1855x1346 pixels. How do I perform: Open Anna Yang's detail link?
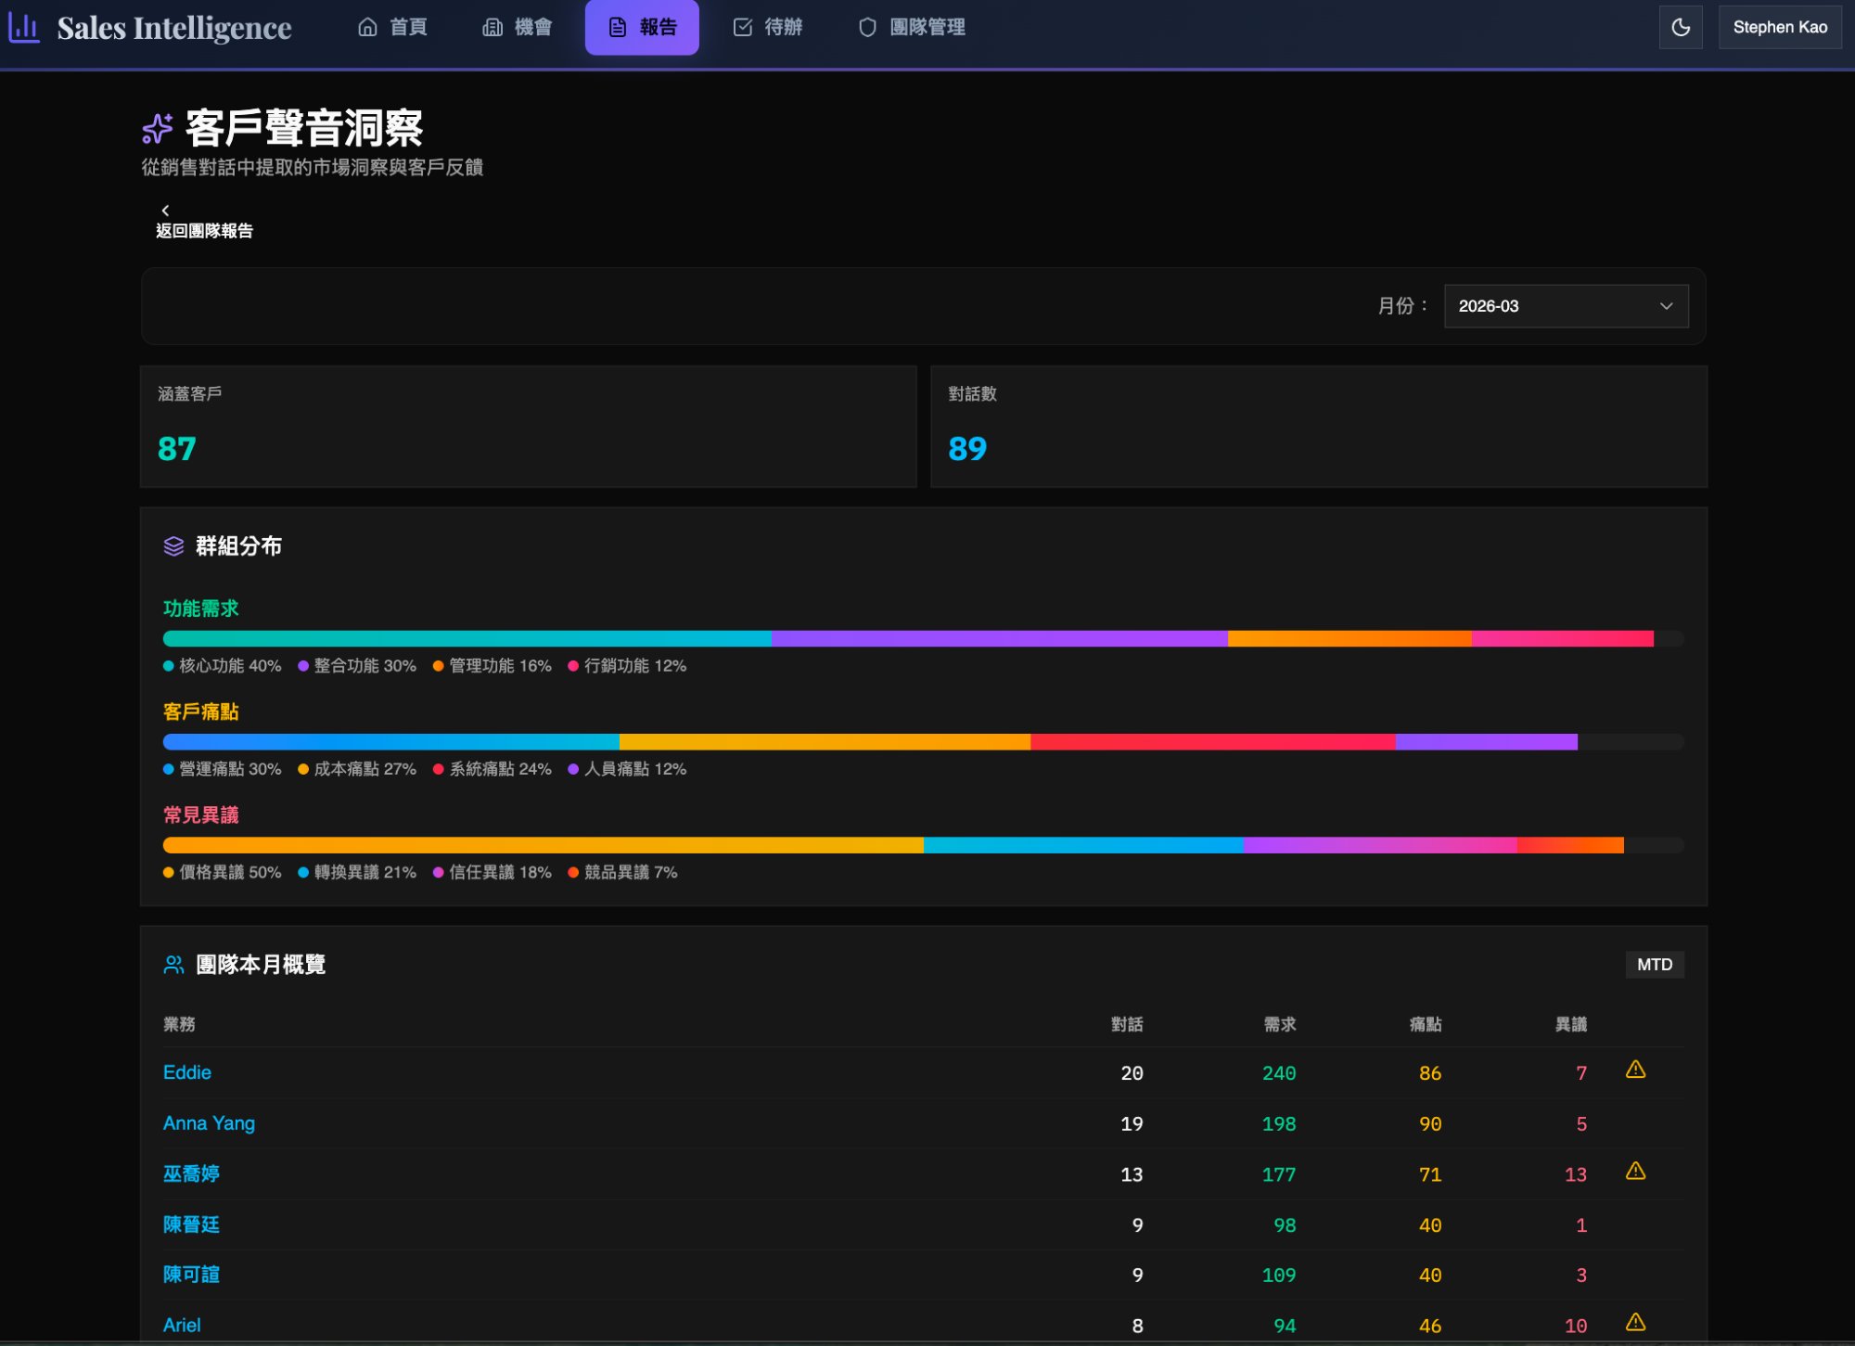point(209,1123)
